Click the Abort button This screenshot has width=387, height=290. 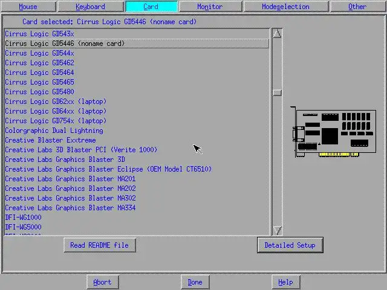click(x=102, y=282)
